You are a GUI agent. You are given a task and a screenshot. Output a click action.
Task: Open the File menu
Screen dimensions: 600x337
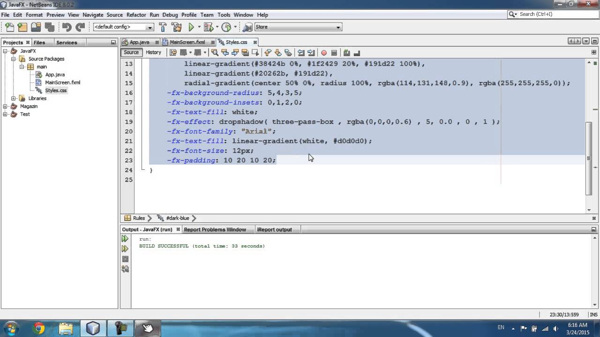point(5,15)
